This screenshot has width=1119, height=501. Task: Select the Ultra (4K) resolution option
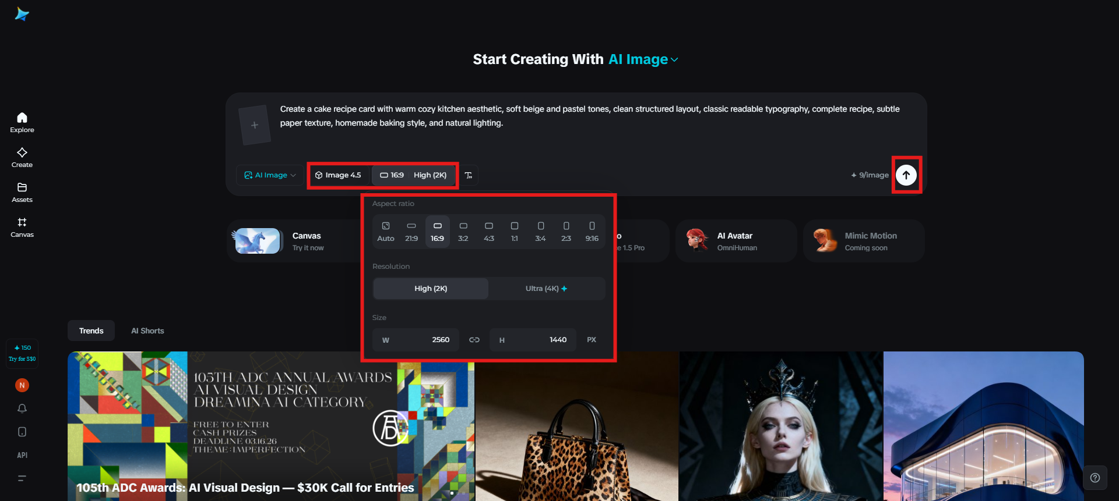(546, 289)
